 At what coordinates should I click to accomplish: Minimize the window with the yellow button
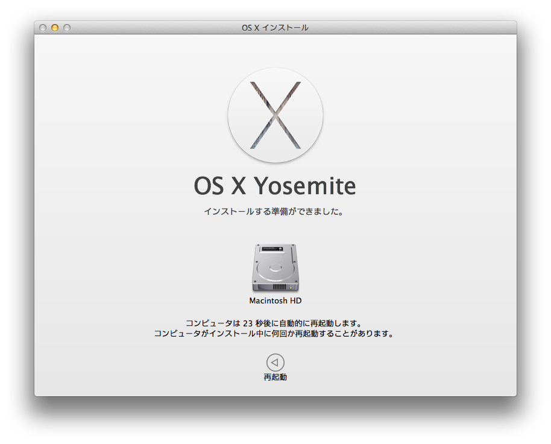click(55, 28)
